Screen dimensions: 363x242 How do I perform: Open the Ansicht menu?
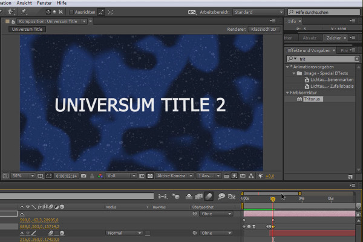(x=24, y=3)
